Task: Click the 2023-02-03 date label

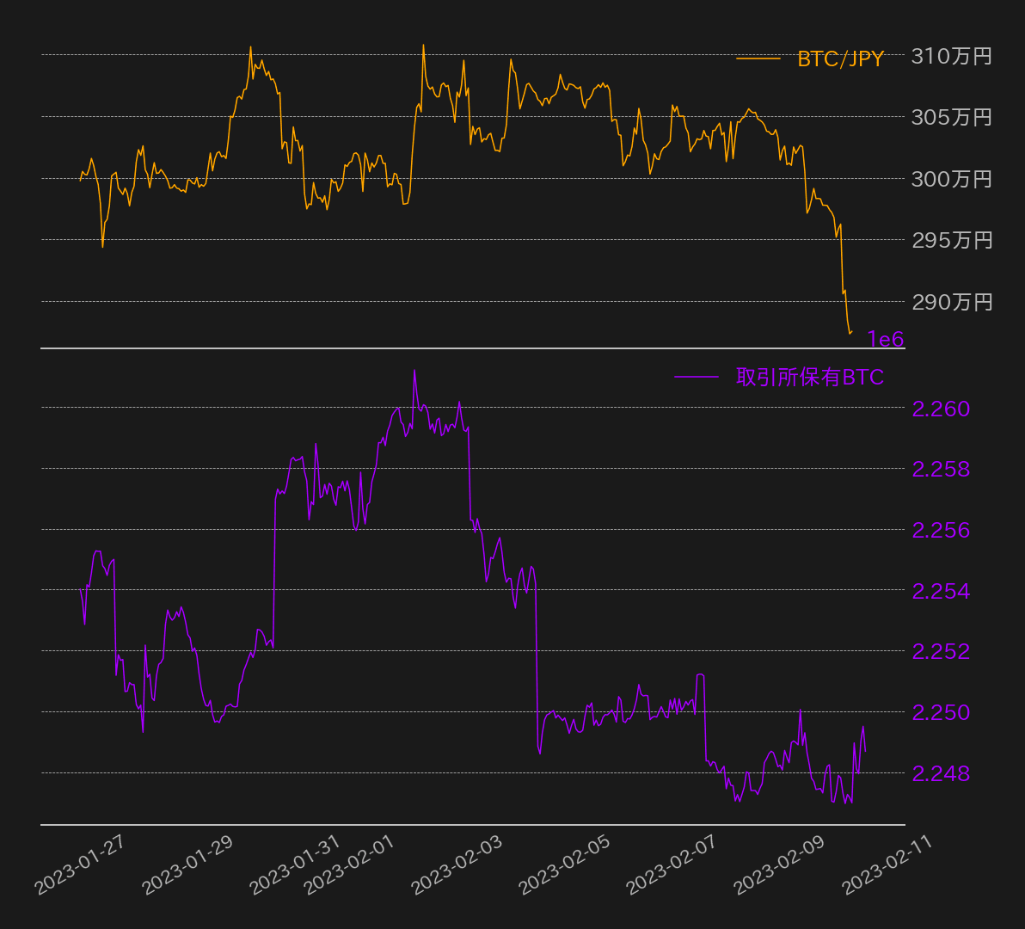Action: [x=457, y=866]
